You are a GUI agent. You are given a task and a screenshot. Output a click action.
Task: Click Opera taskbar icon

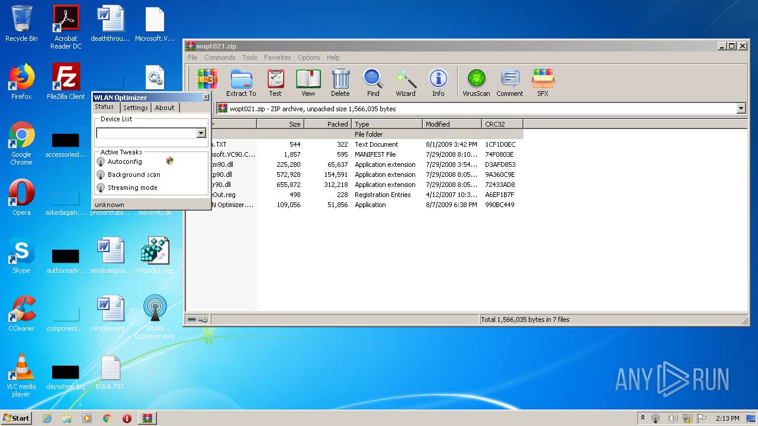click(127, 418)
